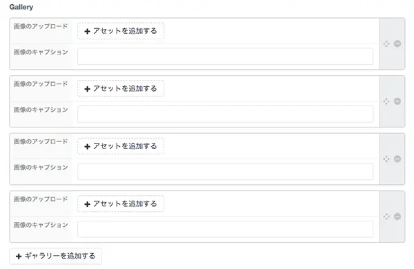Click アセットを追加する in the third gallery row
Screen dimensions: 414x269
point(121,146)
